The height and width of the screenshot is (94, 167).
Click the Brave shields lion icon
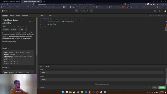[125, 4]
